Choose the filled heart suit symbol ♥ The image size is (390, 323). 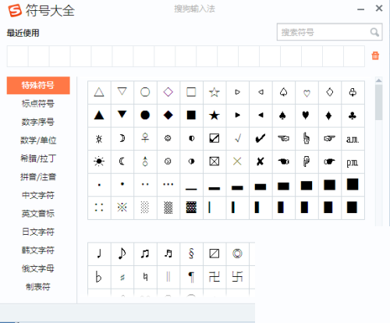[x=307, y=115]
